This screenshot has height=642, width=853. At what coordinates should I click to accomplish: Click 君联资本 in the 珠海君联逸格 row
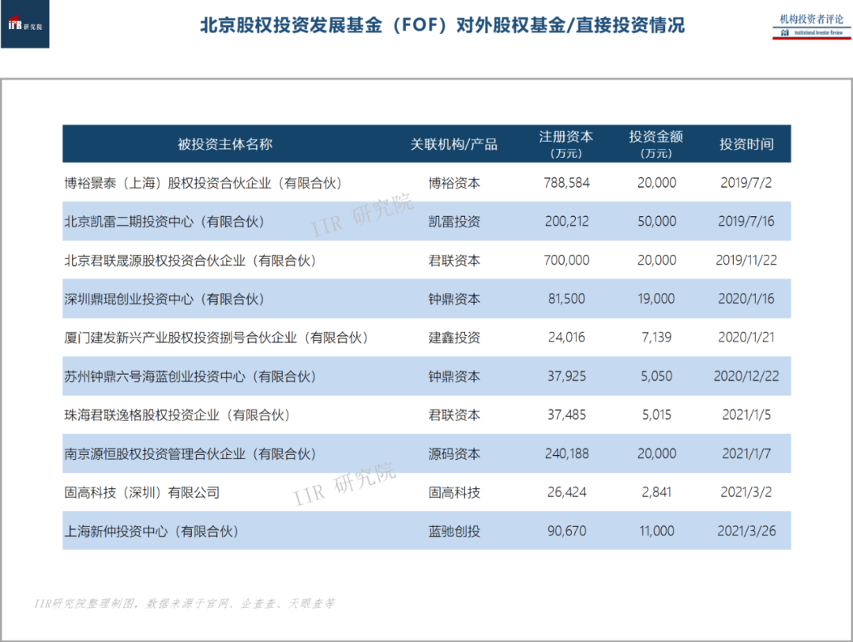pos(454,416)
